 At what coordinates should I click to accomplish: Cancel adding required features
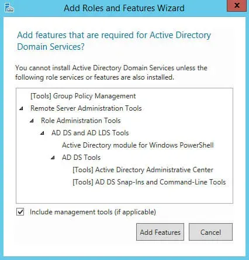coord(210,232)
